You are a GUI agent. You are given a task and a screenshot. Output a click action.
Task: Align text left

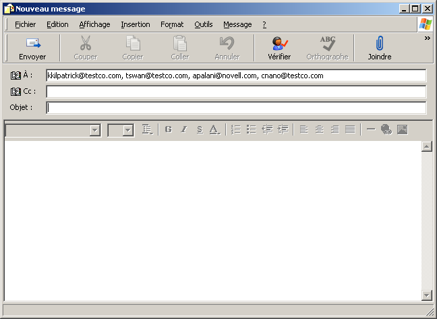303,129
